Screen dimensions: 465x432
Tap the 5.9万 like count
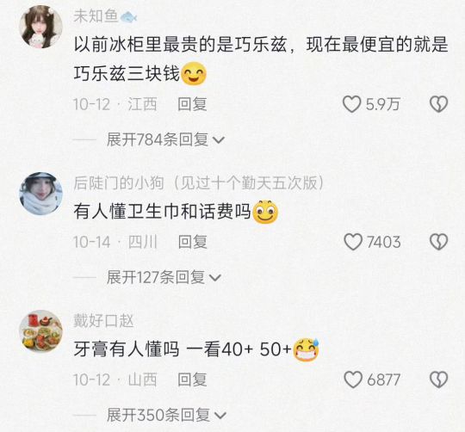point(382,104)
